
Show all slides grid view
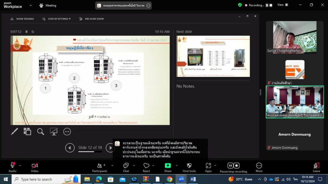pos(27,131)
